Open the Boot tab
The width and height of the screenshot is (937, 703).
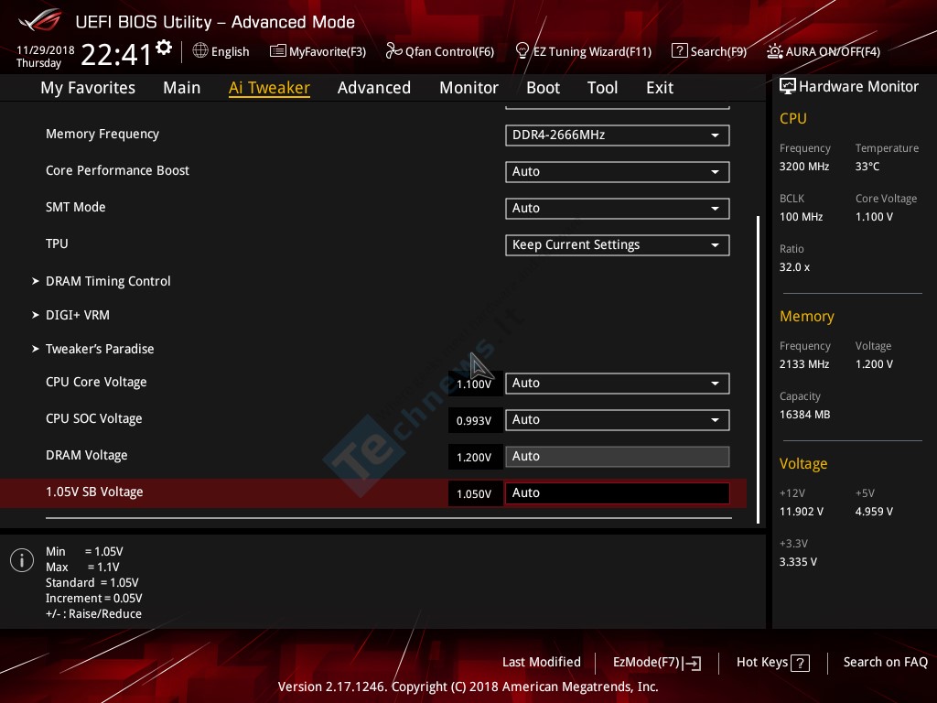pos(543,88)
